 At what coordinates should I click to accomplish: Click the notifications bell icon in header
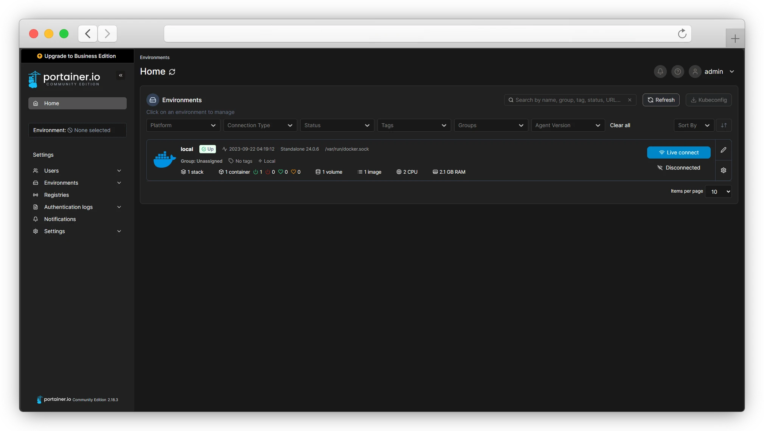point(660,72)
